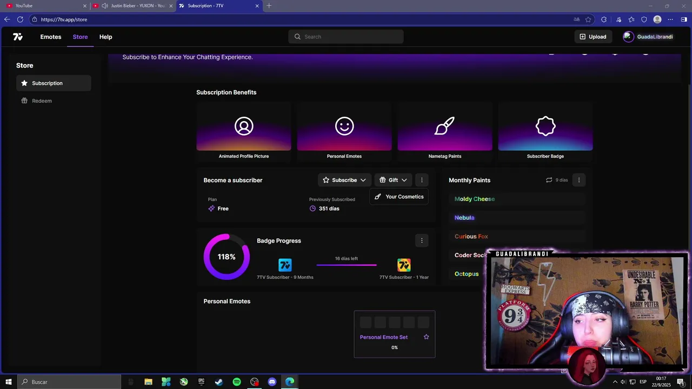This screenshot has height=389, width=692.
Task: Open browser essentials shield icon
Action: pyautogui.click(x=644, y=19)
